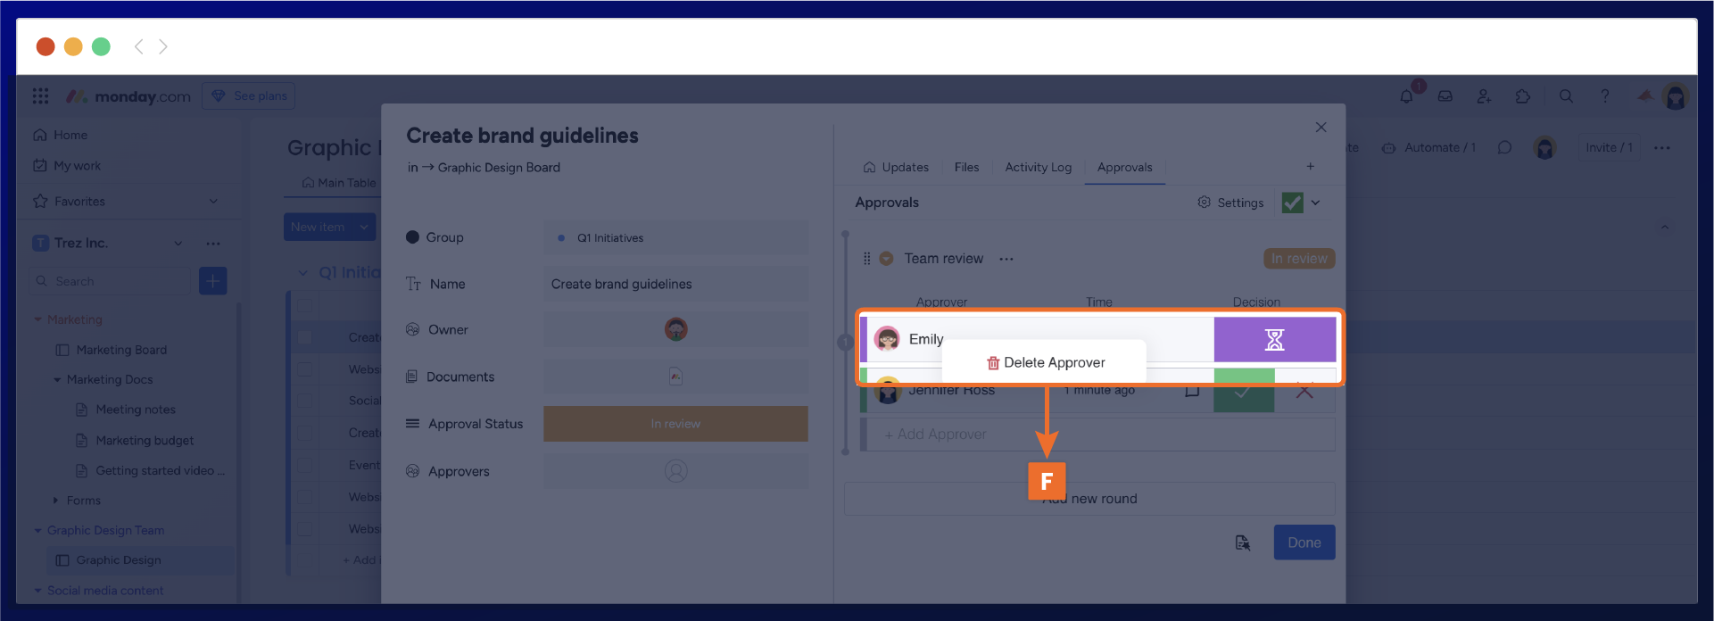
Task: Select the checkbox for the first board row
Action: pyautogui.click(x=305, y=337)
